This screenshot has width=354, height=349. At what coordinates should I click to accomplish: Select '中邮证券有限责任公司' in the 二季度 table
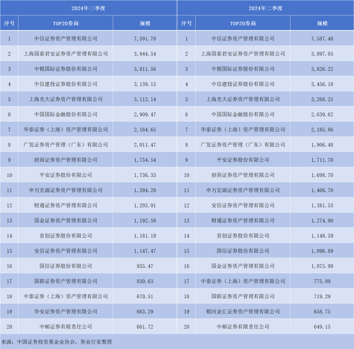tap(243, 326)
